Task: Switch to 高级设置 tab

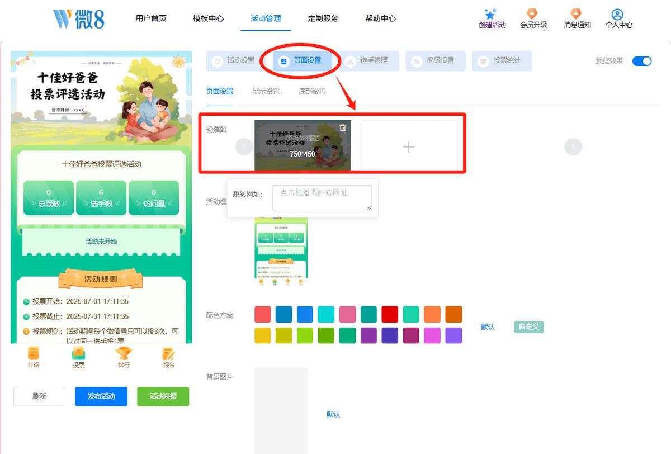Action: coord(436,61)
